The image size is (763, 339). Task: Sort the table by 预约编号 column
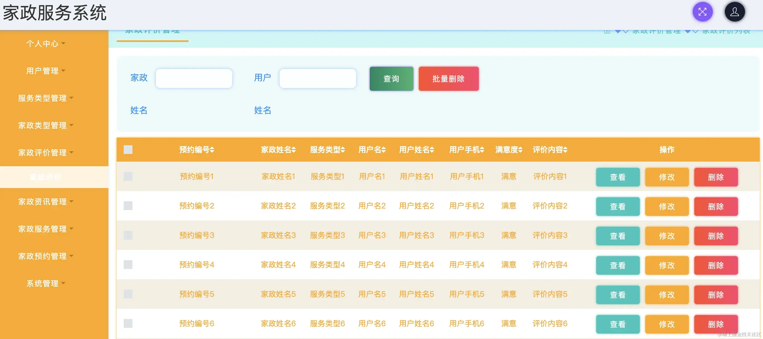click(x=196, y=150)
